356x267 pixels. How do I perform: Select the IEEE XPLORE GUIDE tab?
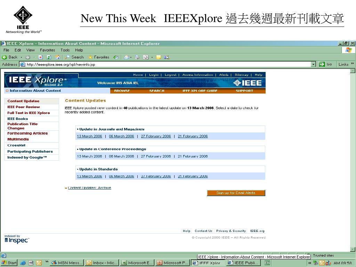point(200,91)
